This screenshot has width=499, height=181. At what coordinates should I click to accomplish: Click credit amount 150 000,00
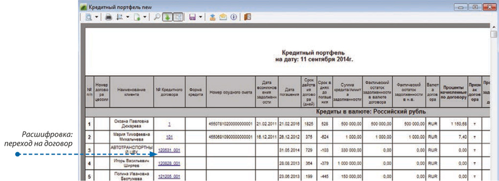351,177
